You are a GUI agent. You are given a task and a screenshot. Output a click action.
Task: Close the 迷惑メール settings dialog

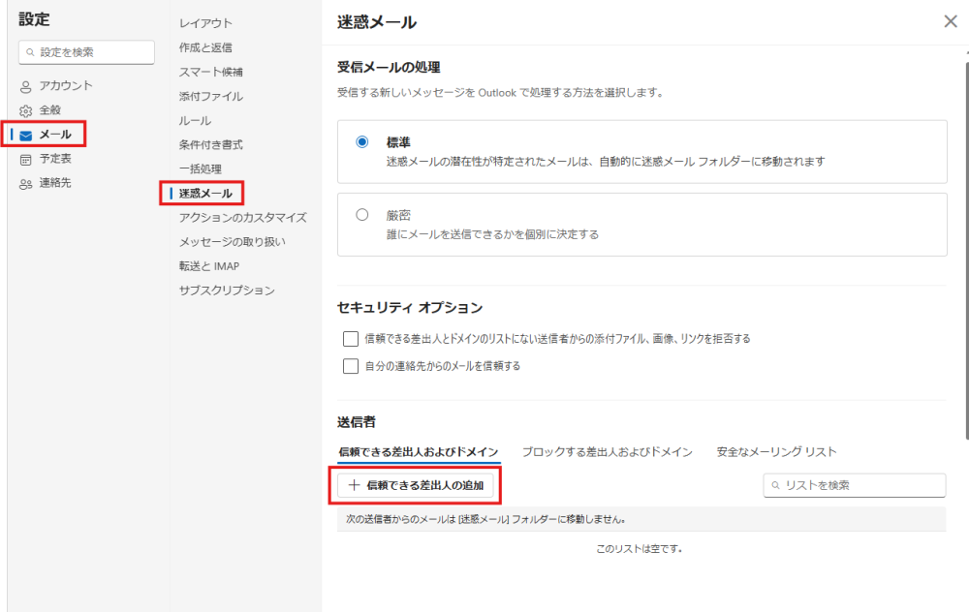pos(950,21)
